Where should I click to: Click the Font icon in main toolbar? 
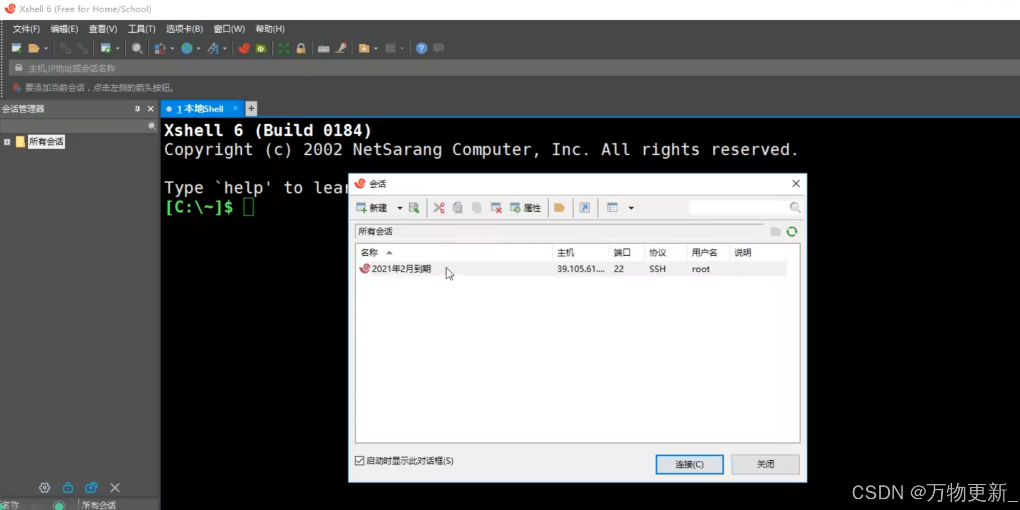point(213,48)
